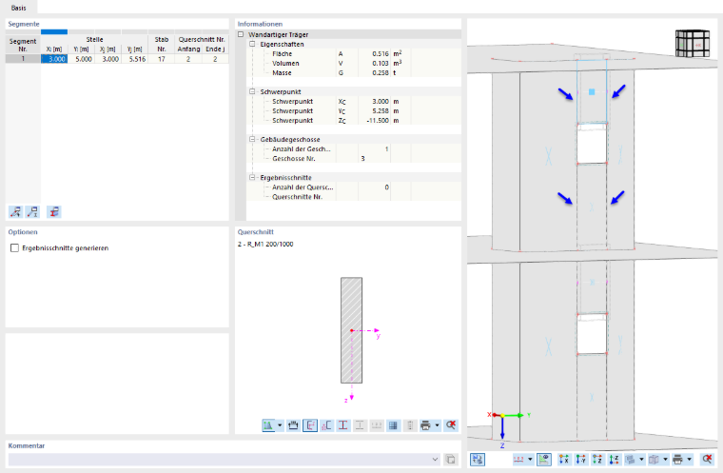This screenshot has width=723, height=473.
Task: Click the Segment Nr. column header
Action: (x=23, y=45)
